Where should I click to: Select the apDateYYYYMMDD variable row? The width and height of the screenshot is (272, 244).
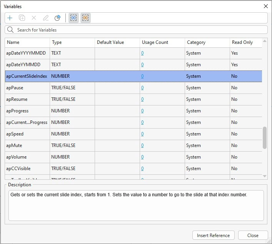27,53
